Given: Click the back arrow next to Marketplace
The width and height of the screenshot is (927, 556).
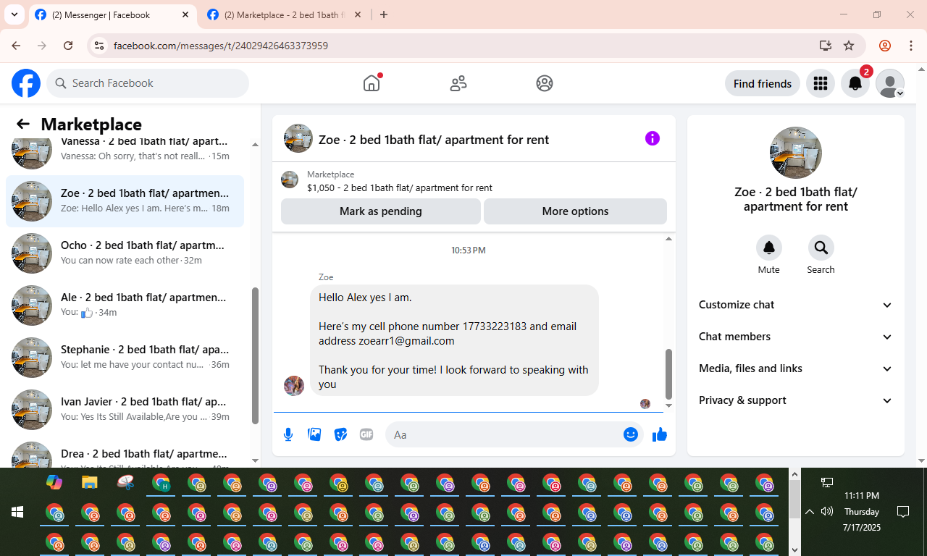Looking at the screenshot, I should (23, 124).
